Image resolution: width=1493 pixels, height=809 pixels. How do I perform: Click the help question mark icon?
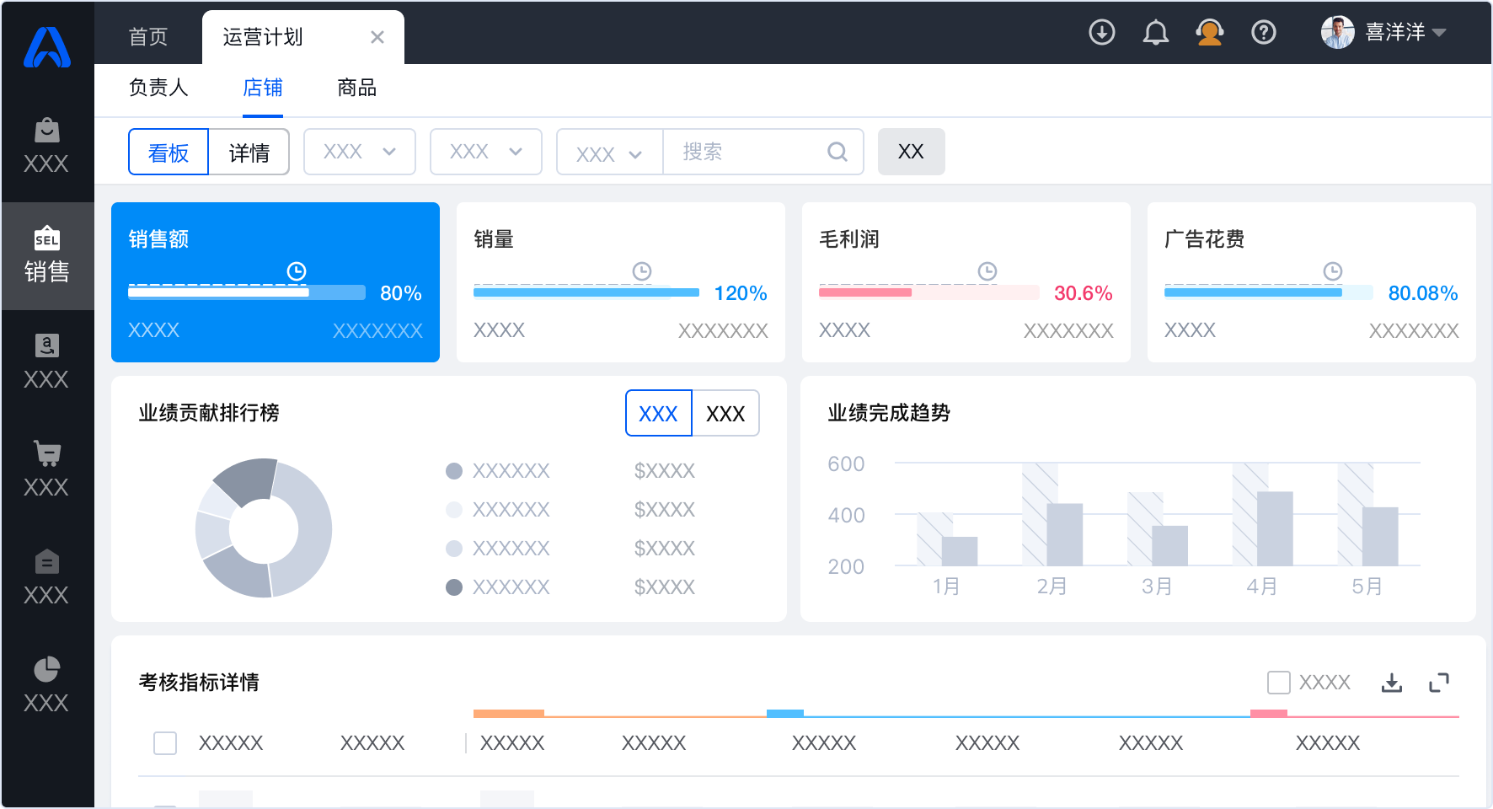(1264, 33)
